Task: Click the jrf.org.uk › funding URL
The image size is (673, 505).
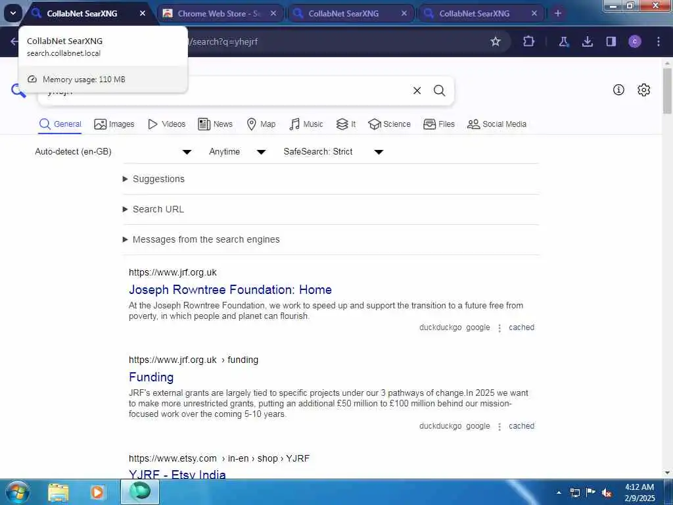Action: tap(194, 360)
